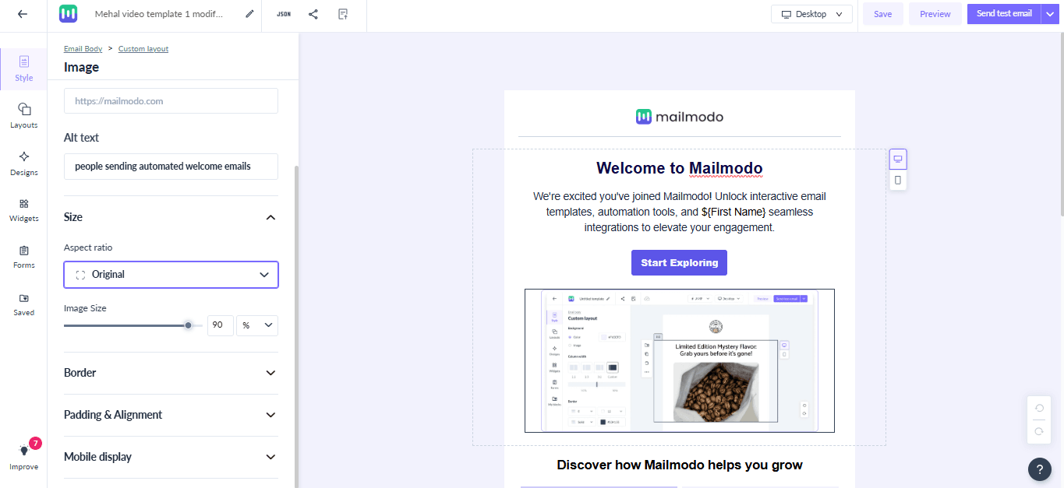Open the notes icon beside share
Screen dimensions: 1064x488
[x=343, y=14]
